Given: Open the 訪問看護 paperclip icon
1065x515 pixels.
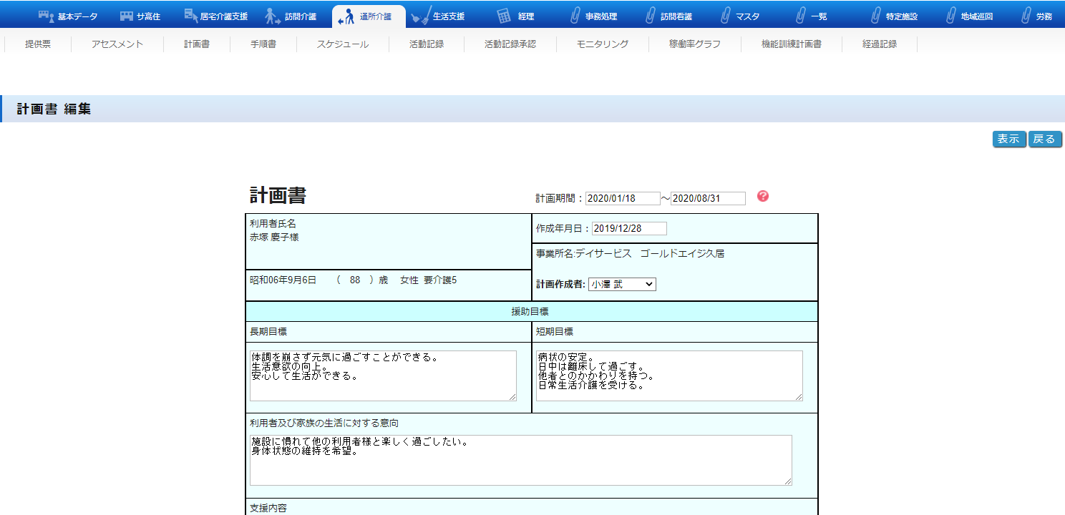Looking at the screenshot, I should point(650,16).
